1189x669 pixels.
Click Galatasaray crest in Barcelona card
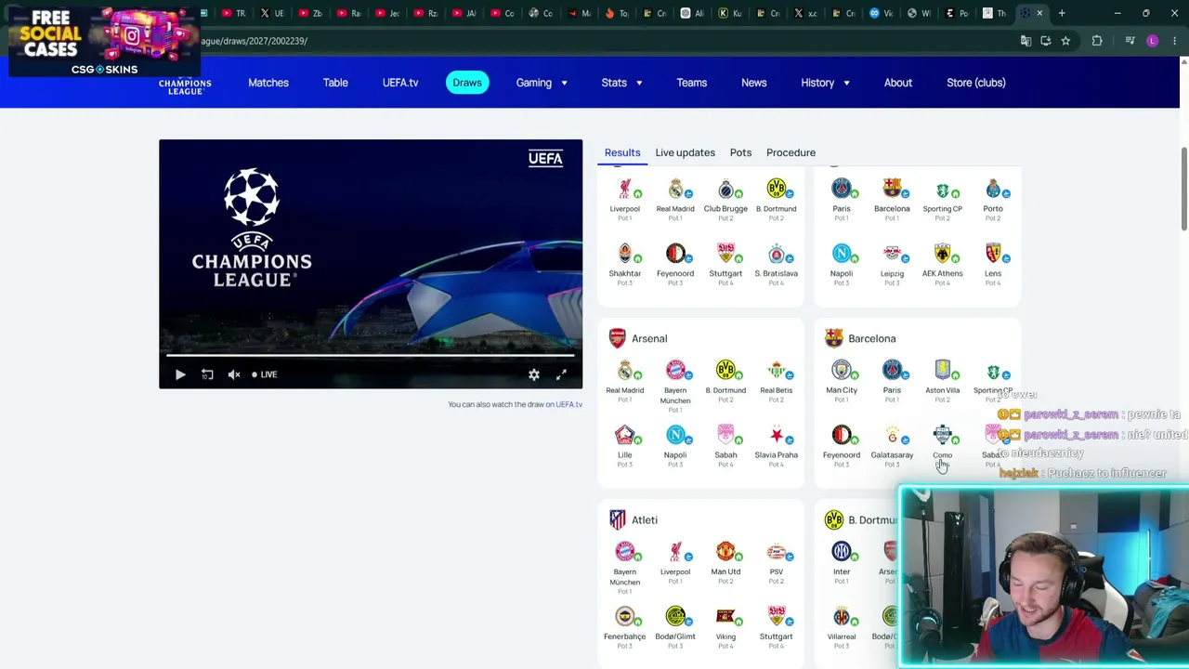892,435
